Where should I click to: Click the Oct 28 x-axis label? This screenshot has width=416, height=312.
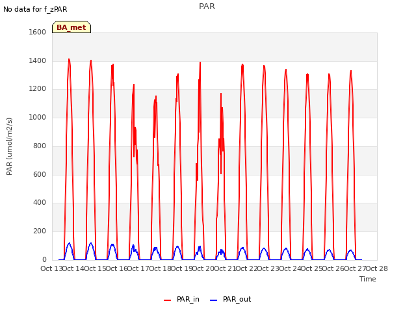[x=377, y=268]
